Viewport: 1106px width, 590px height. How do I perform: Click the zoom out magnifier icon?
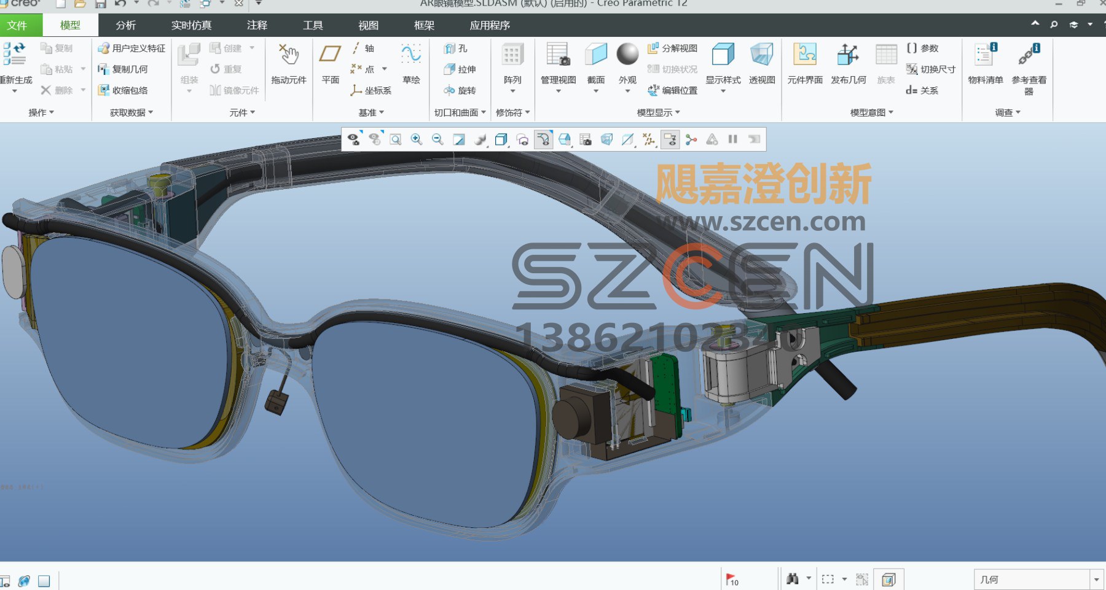click(437, 139)
